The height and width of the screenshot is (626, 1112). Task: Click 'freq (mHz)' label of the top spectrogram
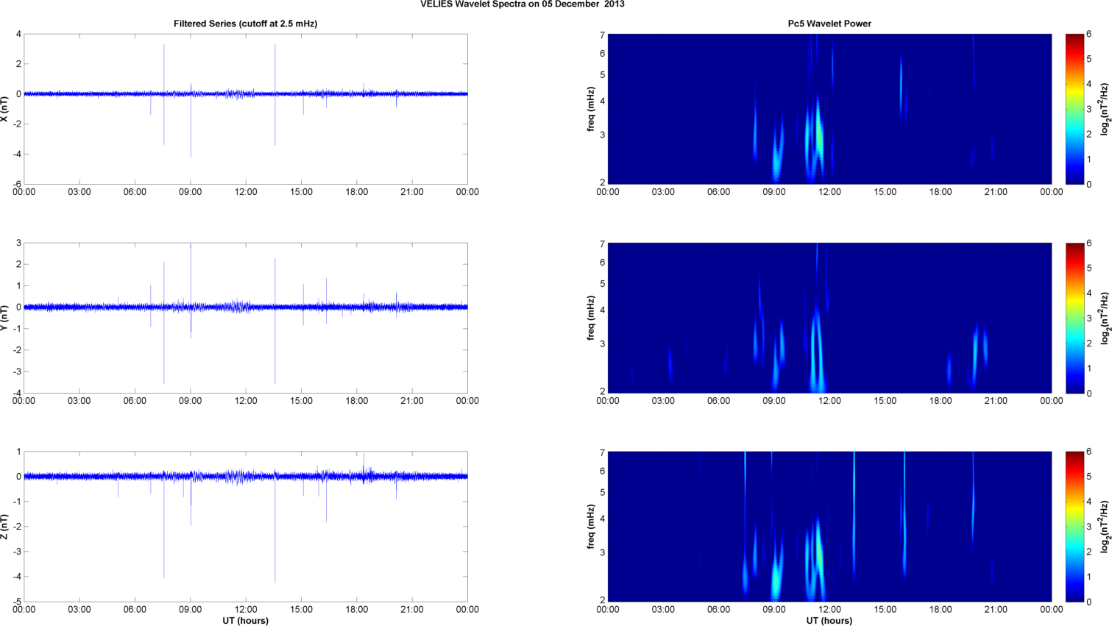tap(590, 109)
